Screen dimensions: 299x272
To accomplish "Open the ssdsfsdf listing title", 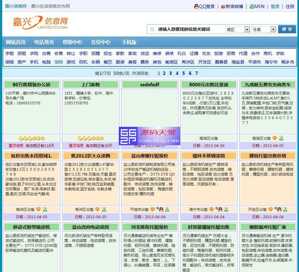I will click(x=150, y=84).
